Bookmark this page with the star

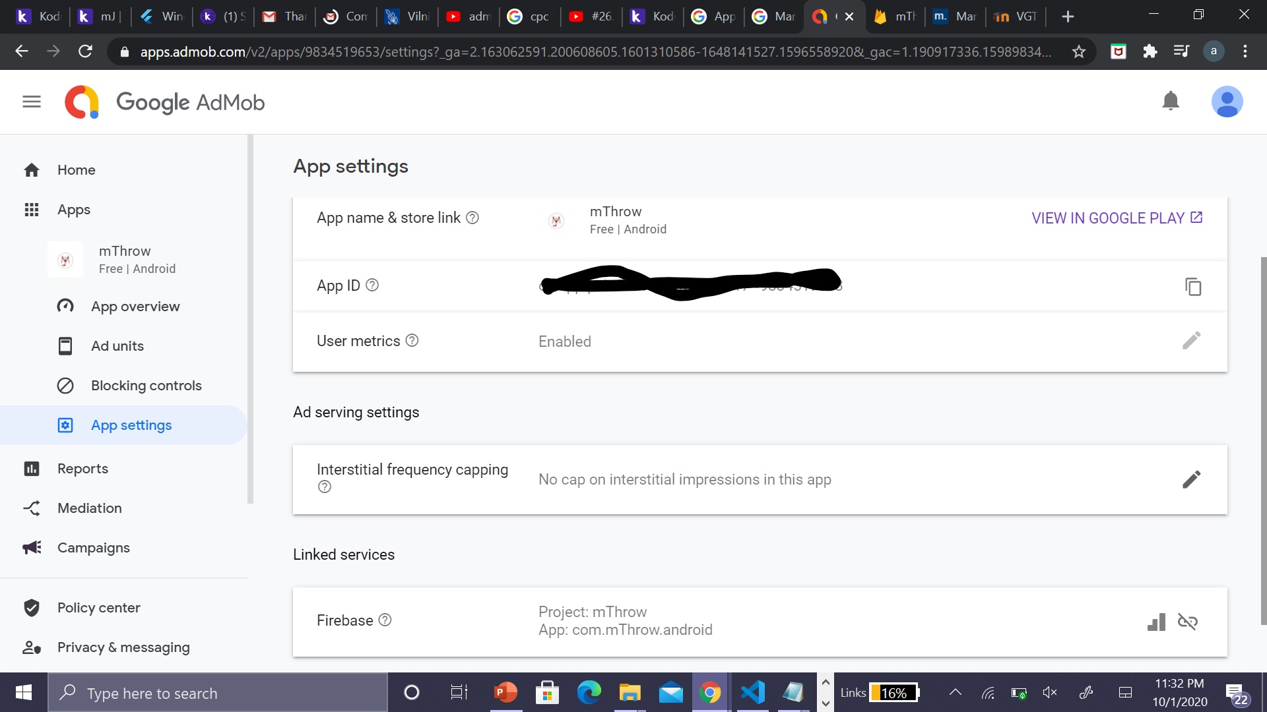(1078, 51)
